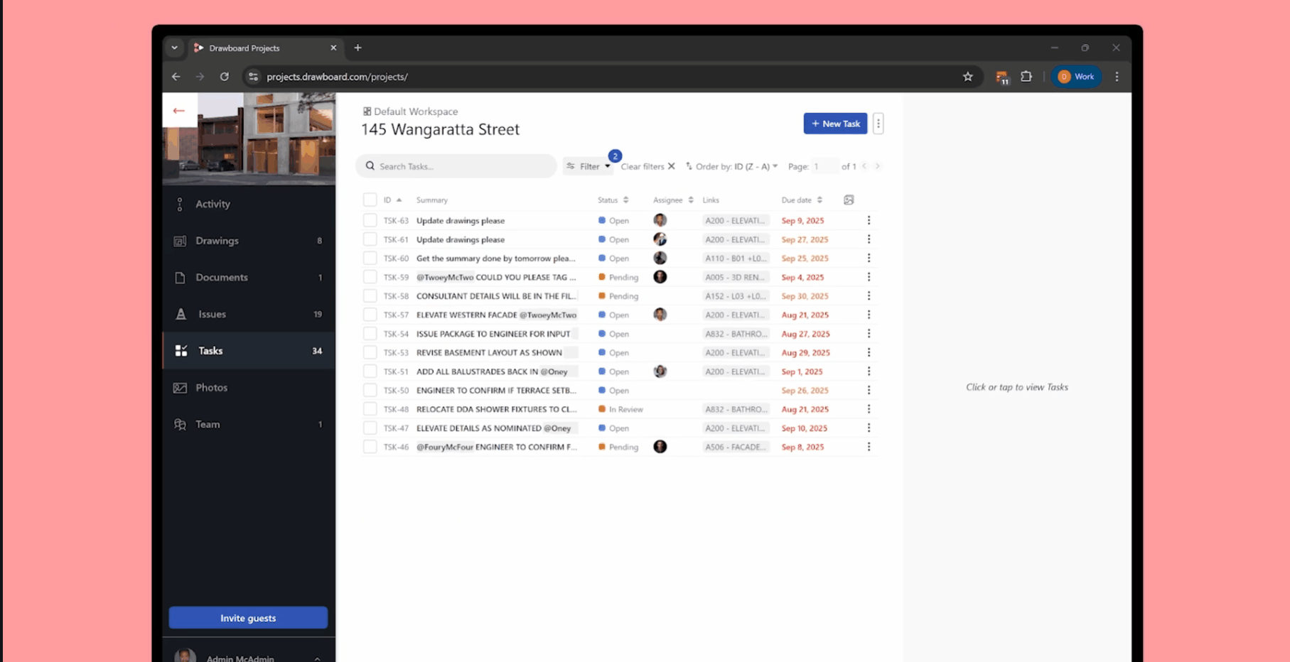Click the Search Tasks input field
This screenshot has height=662, width=1290.
[x=456, y=166]
